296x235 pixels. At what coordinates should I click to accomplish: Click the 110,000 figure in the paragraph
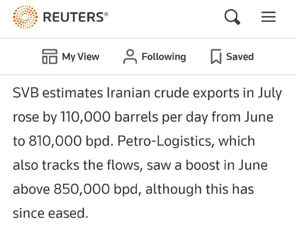(x=85, y=117)
